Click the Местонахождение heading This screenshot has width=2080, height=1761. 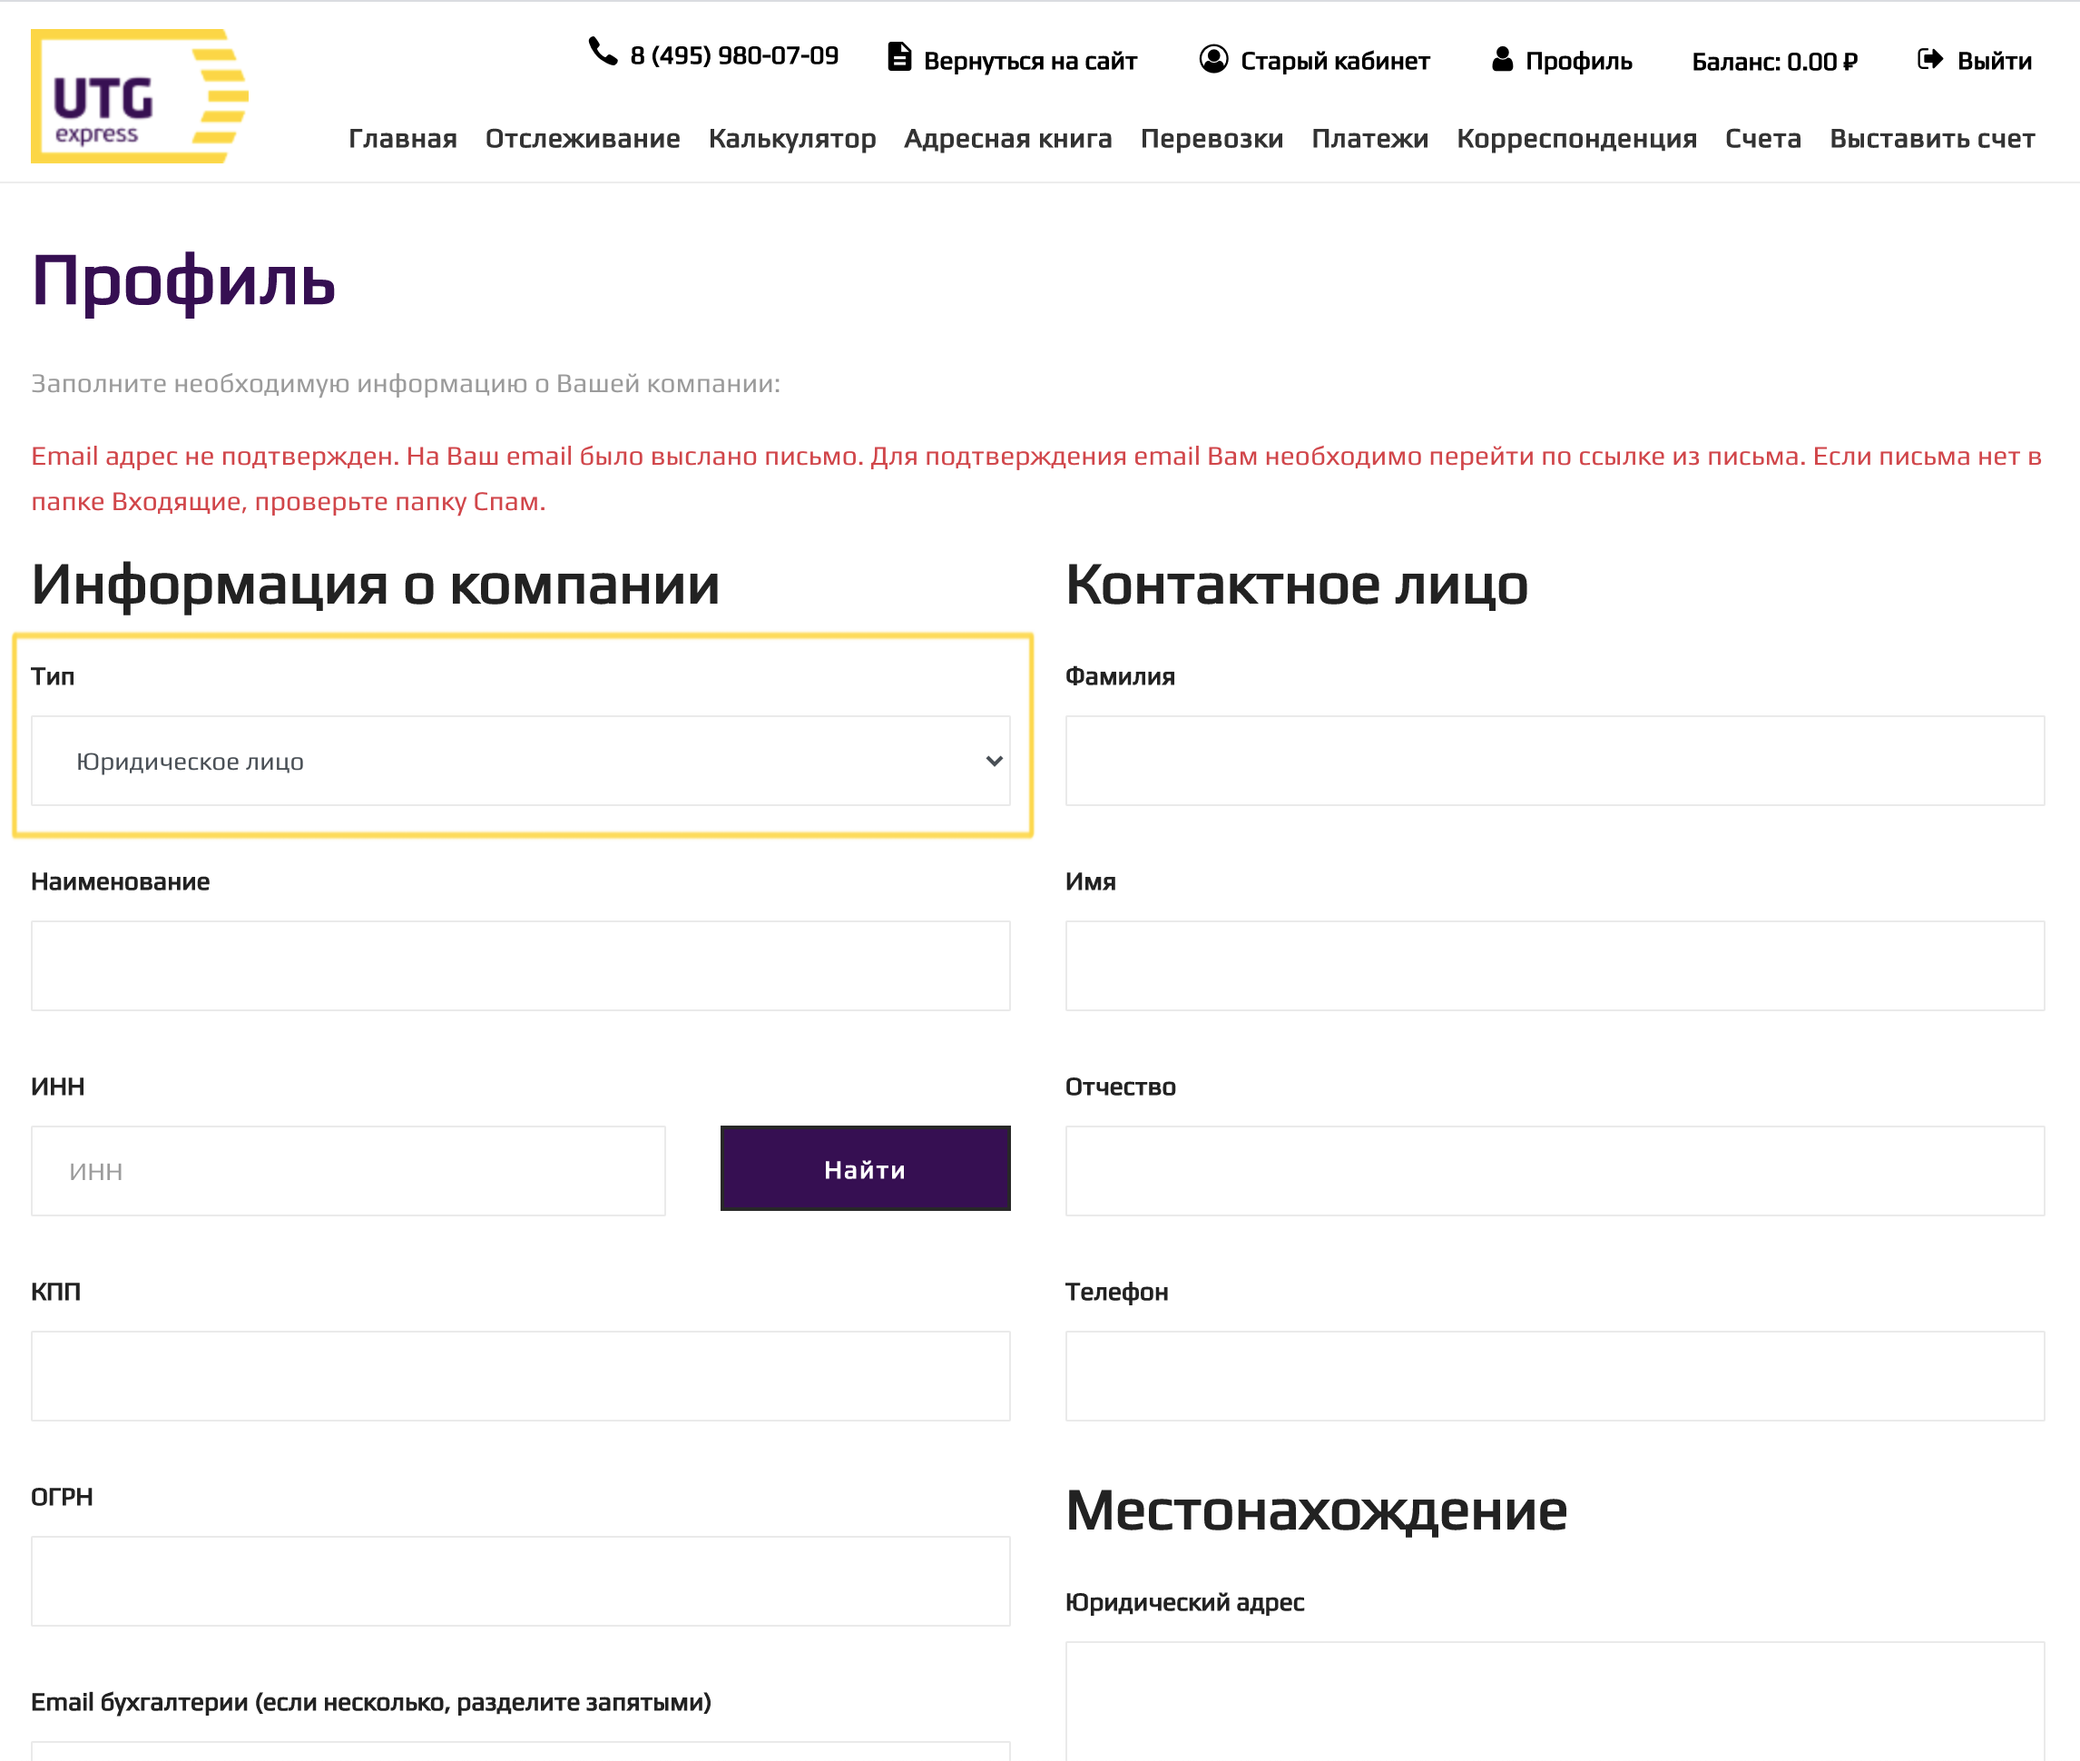click(1317, 1510)
